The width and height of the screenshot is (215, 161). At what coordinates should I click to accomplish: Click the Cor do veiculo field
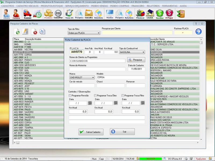click(x=82, y=85)
